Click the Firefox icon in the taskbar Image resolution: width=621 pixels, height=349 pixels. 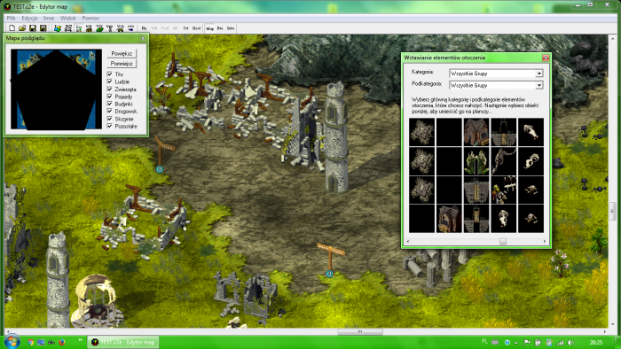point(62,342)
